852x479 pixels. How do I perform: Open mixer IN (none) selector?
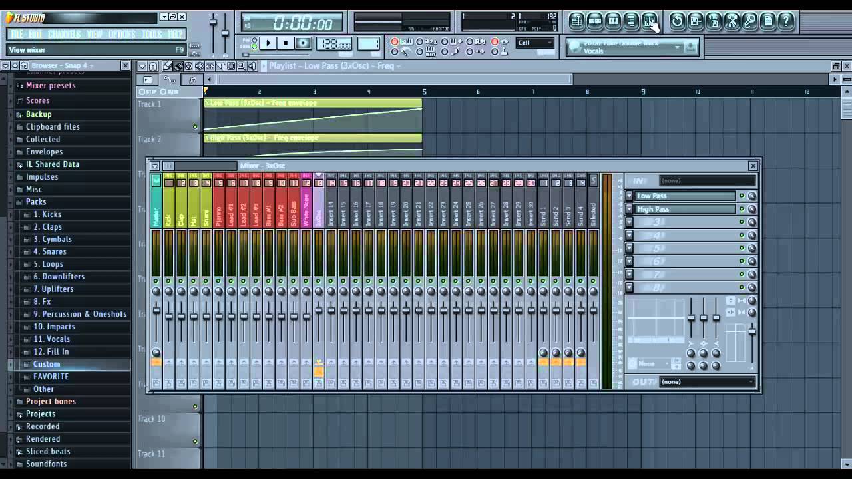tap(708, 181)
